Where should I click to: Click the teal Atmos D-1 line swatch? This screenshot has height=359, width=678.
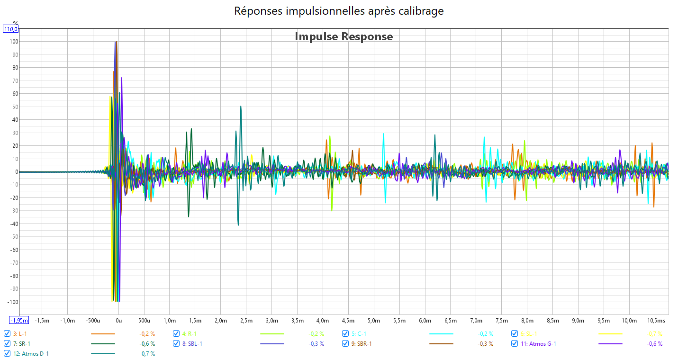(x=103, y=354)
